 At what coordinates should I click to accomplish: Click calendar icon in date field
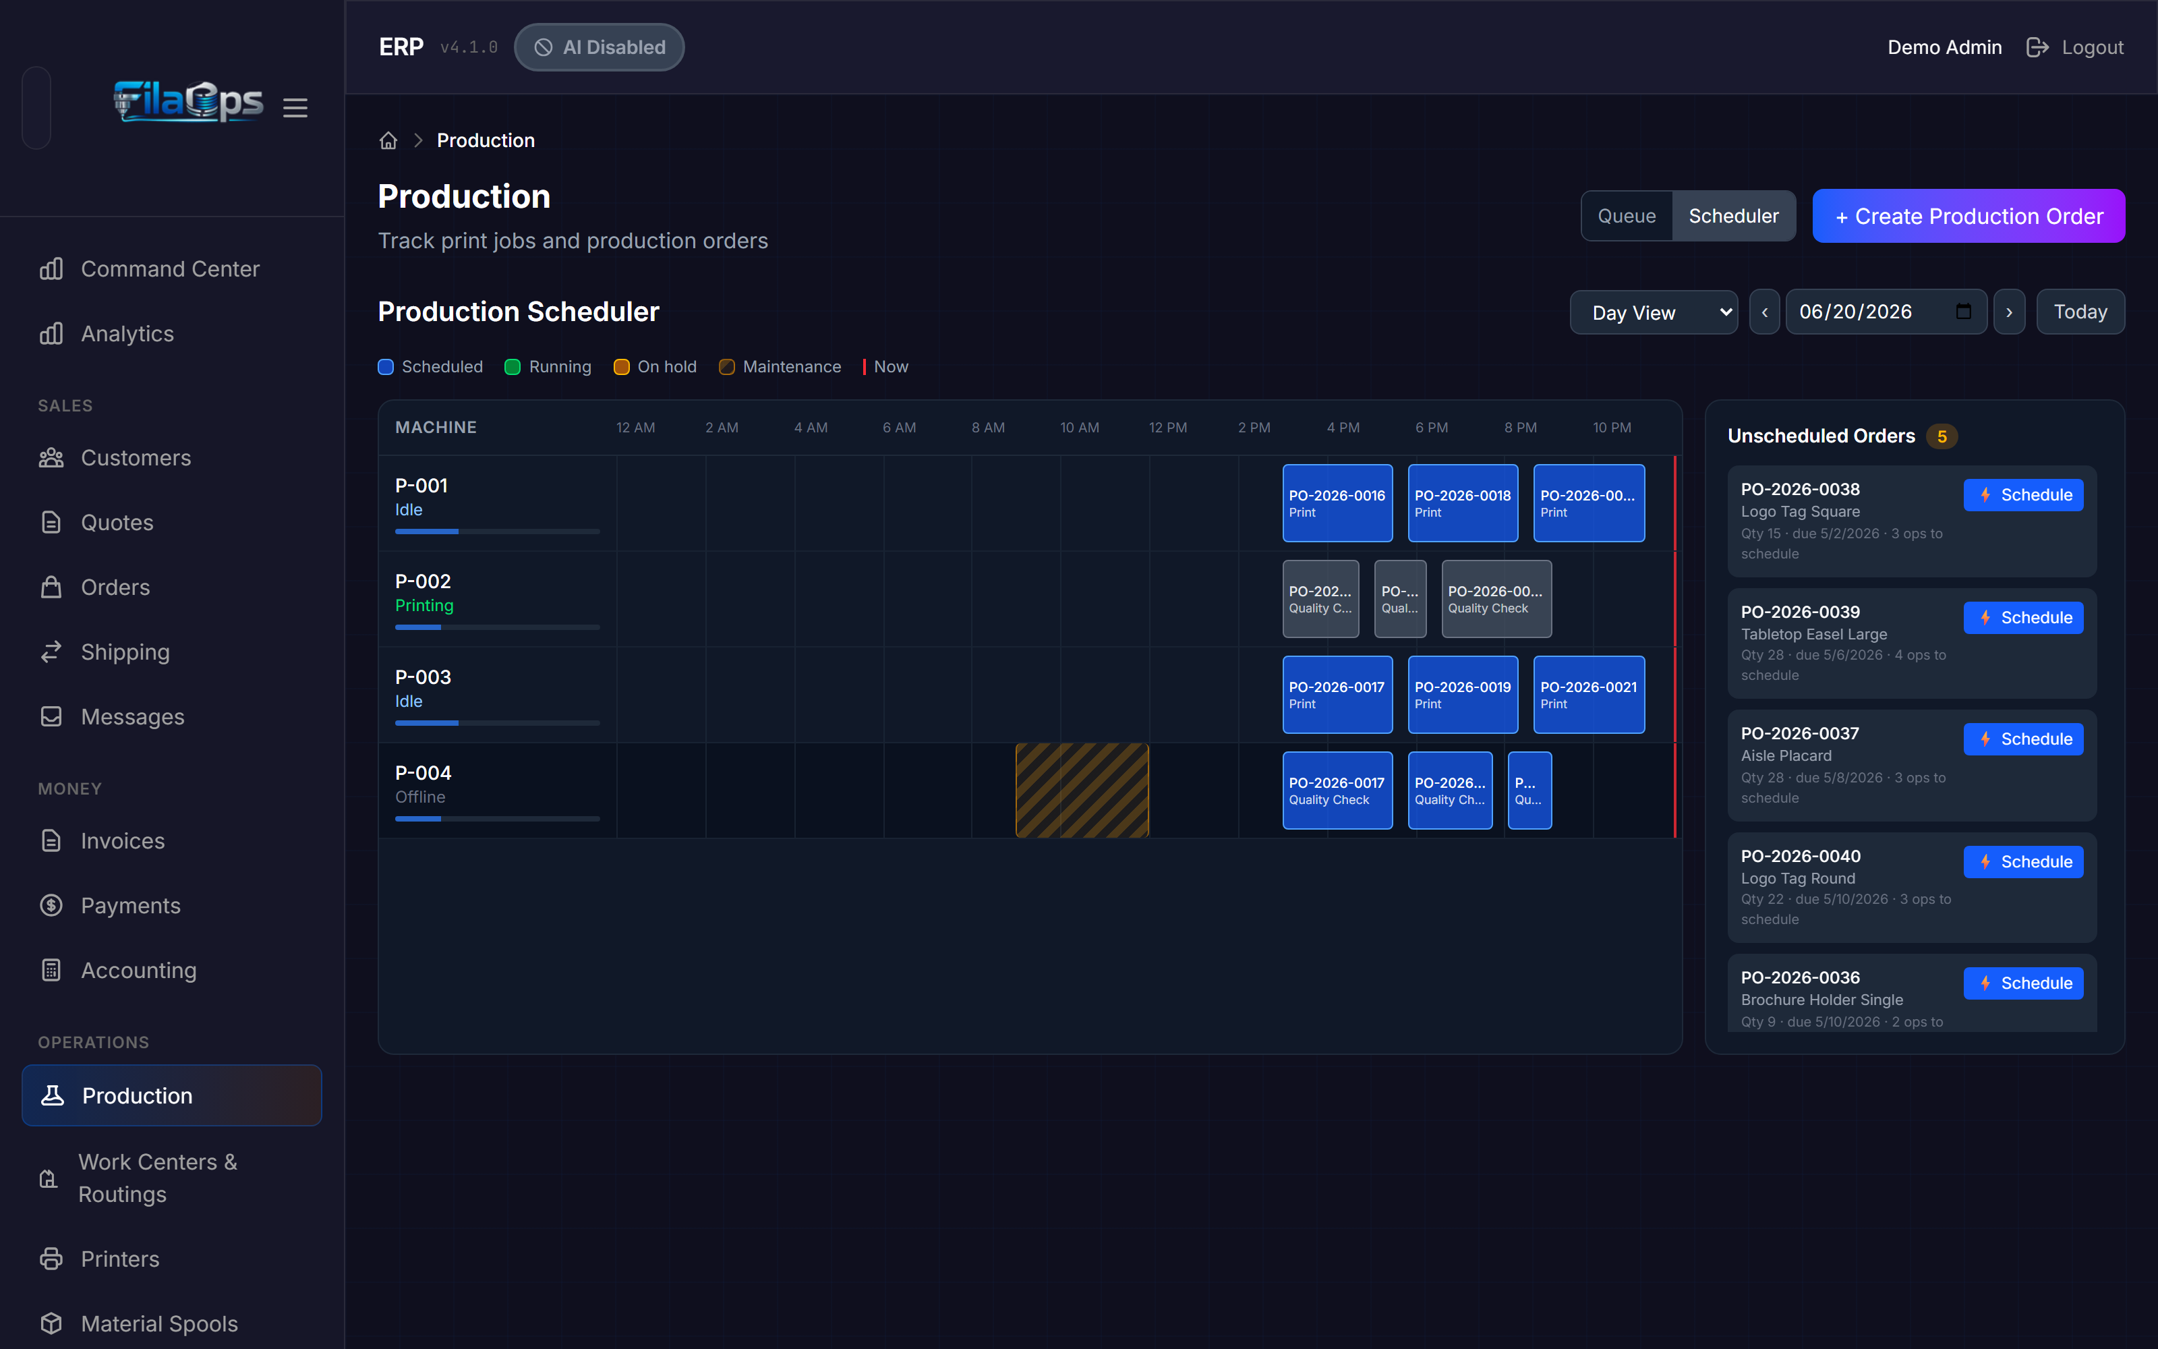[x=1964, y=312]
